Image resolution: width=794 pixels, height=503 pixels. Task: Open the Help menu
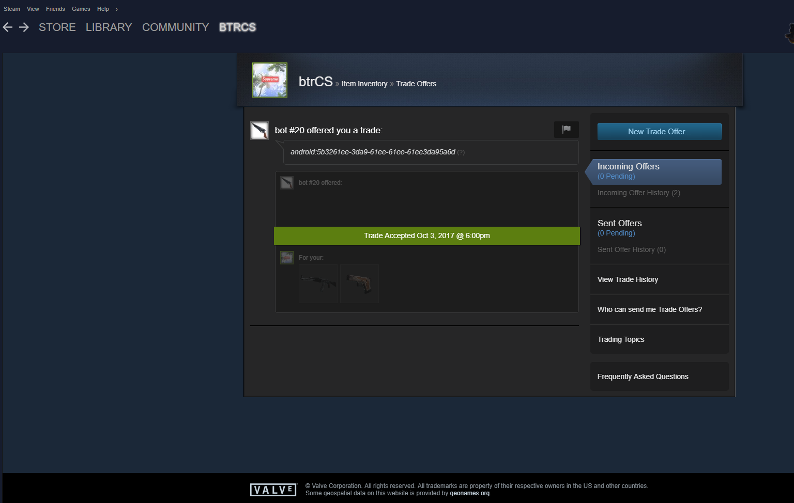coord(103,9)
